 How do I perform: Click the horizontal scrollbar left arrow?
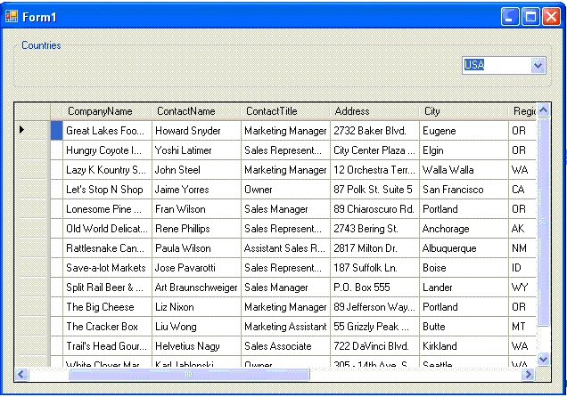[21, 374]
